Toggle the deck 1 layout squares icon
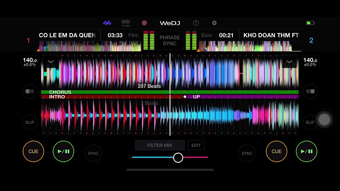This screenshot has height=191, width=340. [x=30, y=91]
